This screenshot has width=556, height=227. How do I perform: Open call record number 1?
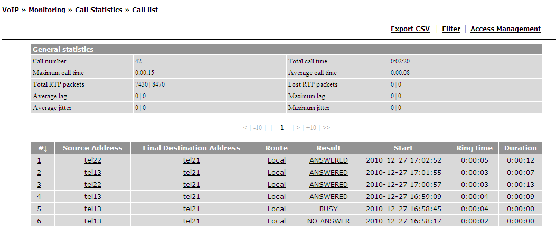pyautogui.click(x=39, y=160)
